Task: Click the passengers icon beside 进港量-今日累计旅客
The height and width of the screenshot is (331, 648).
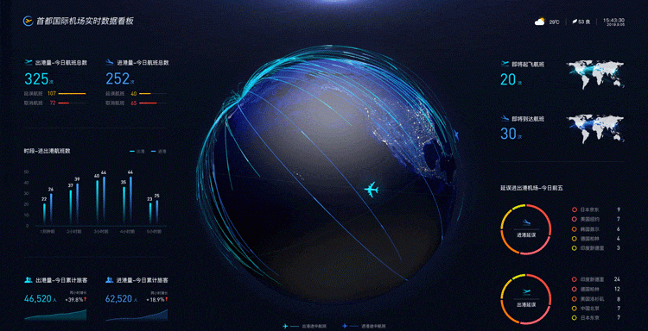Action: click(109, 280)
